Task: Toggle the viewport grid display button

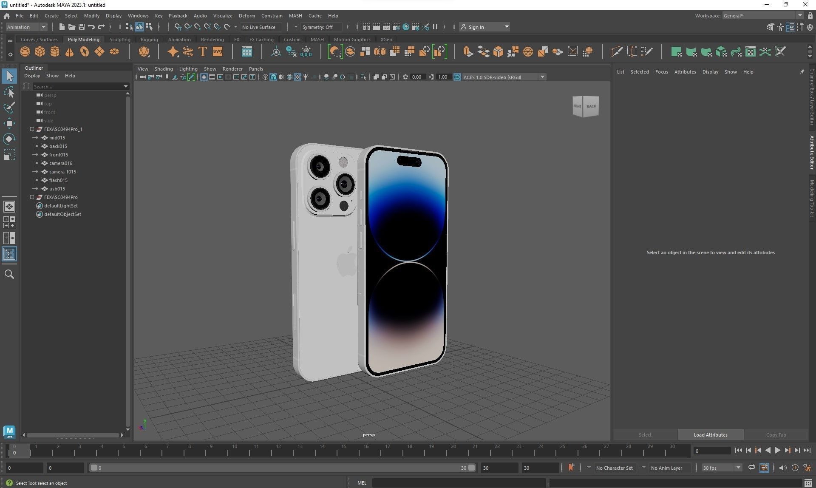Action: coord(204,77)
